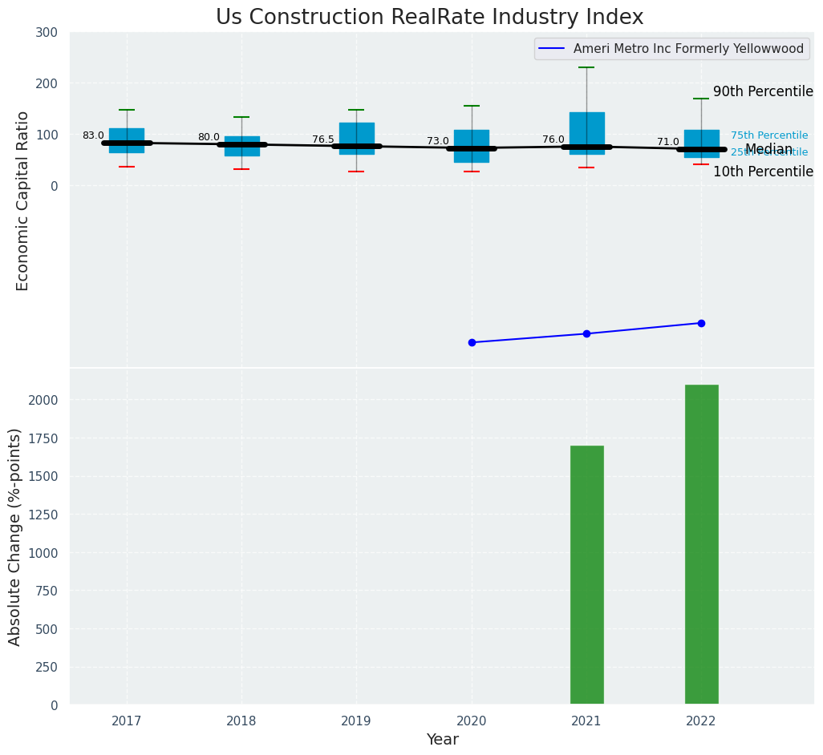Select the 2021 blue data point

586,333
